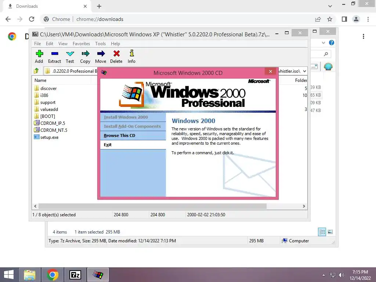Open the Edit menu in 7-Zip
376x282 pixels.
pos(50,44)
